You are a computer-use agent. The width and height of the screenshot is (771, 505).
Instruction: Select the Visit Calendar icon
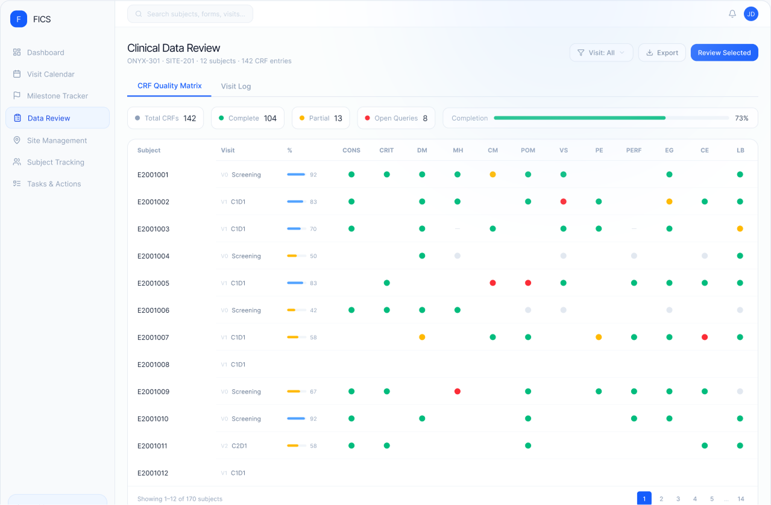pos(15,74)
